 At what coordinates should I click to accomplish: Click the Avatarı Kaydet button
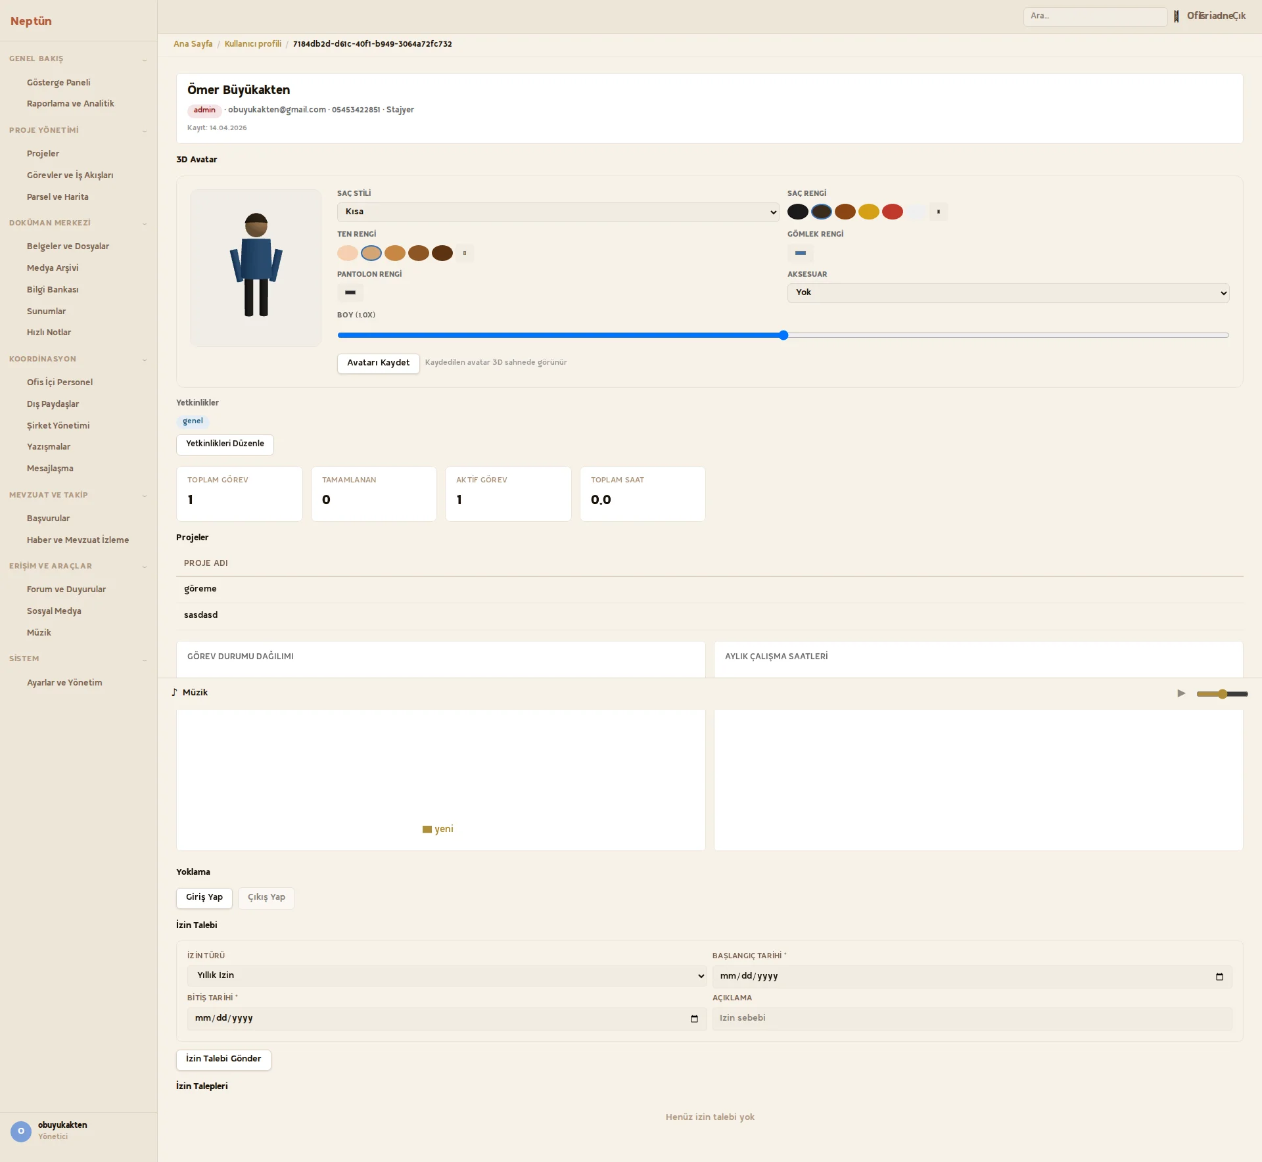pos(378,363)
